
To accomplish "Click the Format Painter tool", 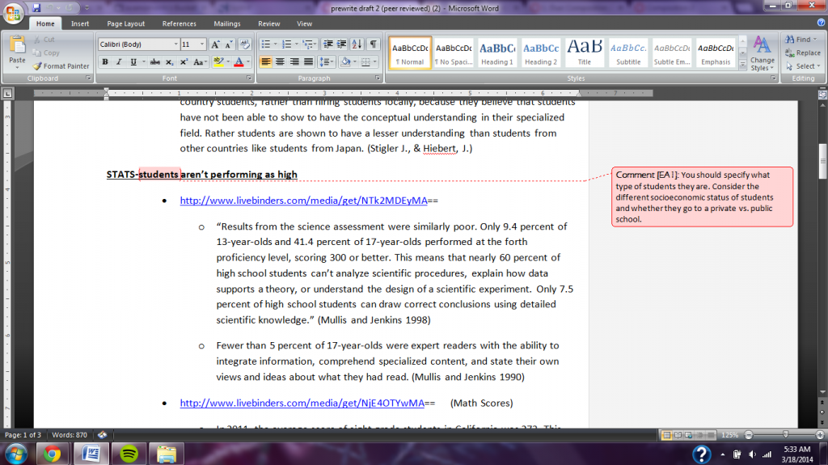I will coord(61,66).
